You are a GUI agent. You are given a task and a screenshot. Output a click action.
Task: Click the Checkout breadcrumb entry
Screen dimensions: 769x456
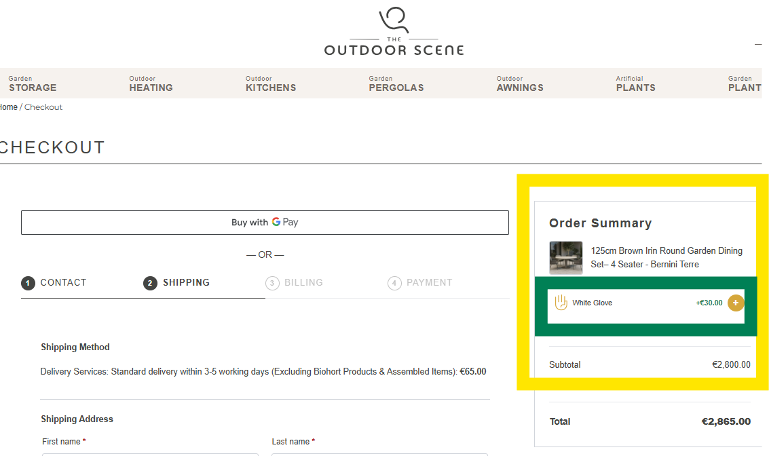43,107
